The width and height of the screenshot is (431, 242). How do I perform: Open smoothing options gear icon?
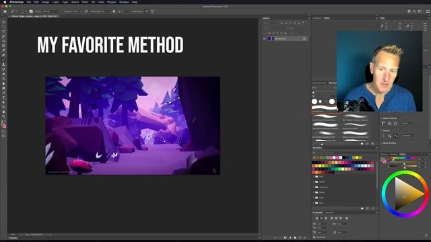(x=114, y=11)
